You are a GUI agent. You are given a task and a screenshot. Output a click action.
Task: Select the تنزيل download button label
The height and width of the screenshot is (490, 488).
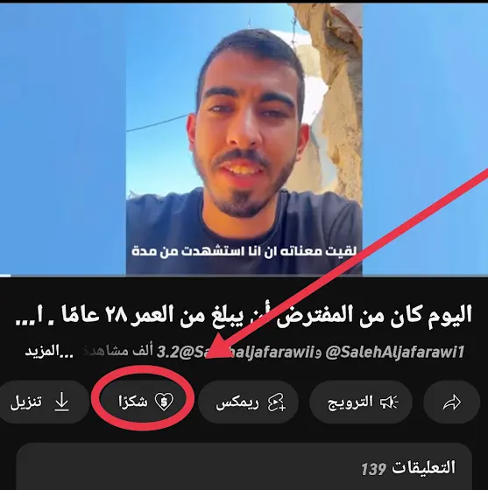pyautogui.click(x=26, y=402)
